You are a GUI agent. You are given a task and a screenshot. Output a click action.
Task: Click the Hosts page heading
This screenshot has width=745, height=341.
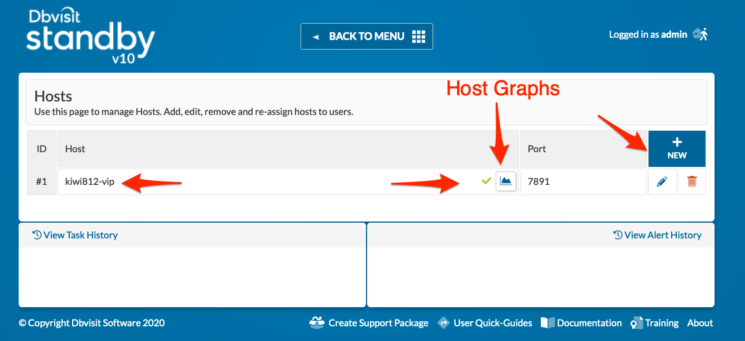pos(54,96)
